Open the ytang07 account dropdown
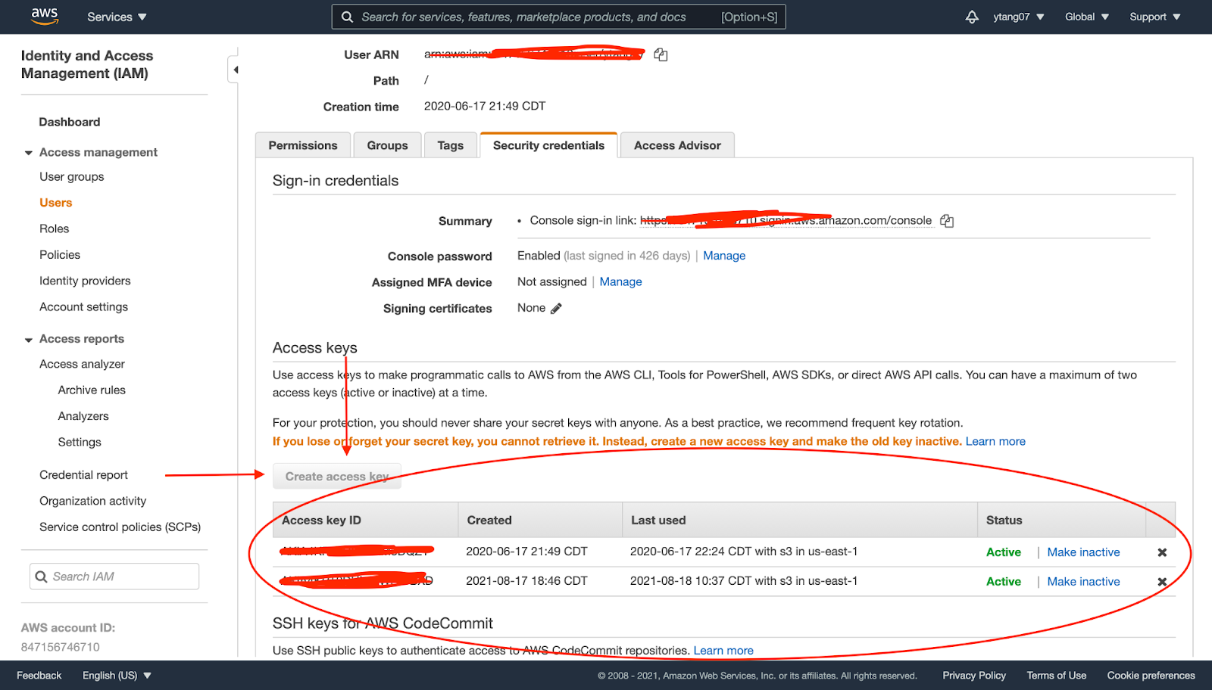The height and width of the screenshot is (690, 1212). [x=1019, y=17]
